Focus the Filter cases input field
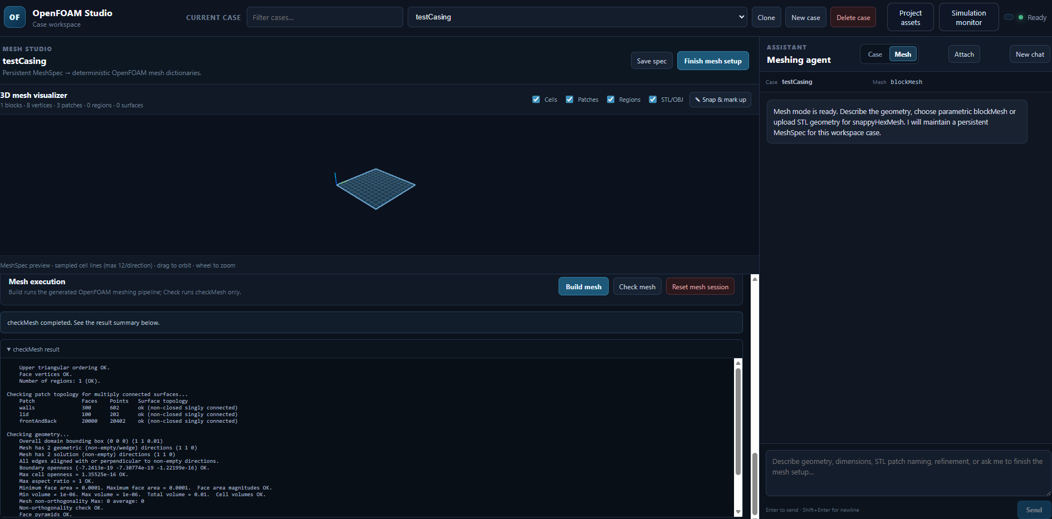This screenshot has width=1052, height=519. click(x=325, y=17)
